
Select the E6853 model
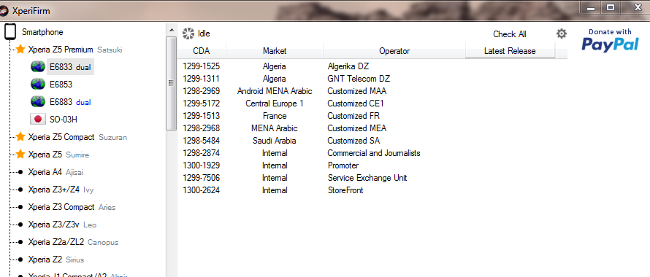[61, 84]
